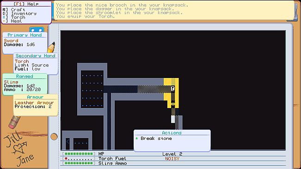Open Inventory from the shortcut menu
This screenshot has height=169, width=301.
24,13
